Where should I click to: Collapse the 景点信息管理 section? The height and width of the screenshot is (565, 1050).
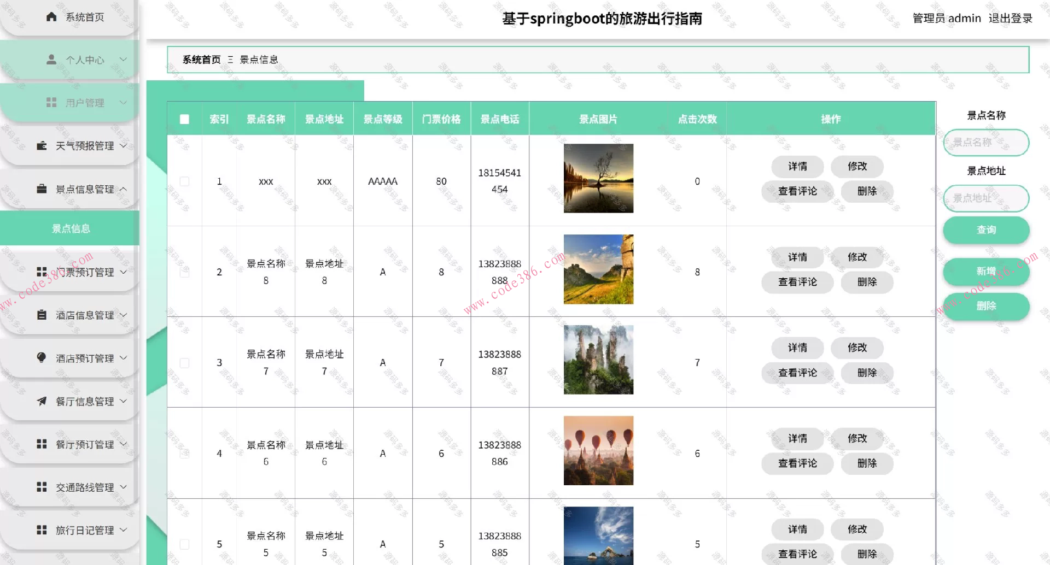point(124,189)
